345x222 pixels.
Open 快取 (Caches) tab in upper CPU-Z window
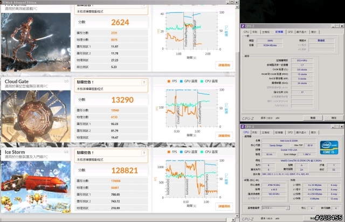[x=255, y=32]
